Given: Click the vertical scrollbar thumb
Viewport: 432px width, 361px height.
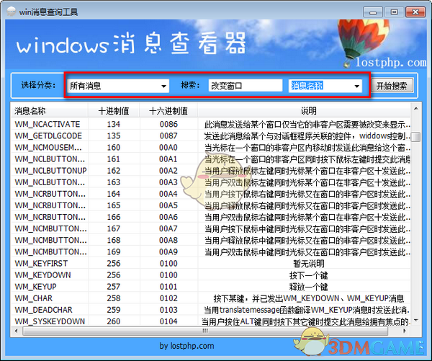Looking at the screenshot, I should pyautogui.click(x=415, y=136).
